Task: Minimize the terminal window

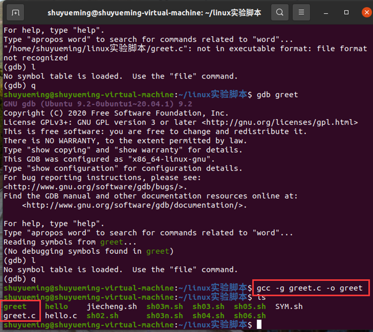Action: [x=326, y=12]
